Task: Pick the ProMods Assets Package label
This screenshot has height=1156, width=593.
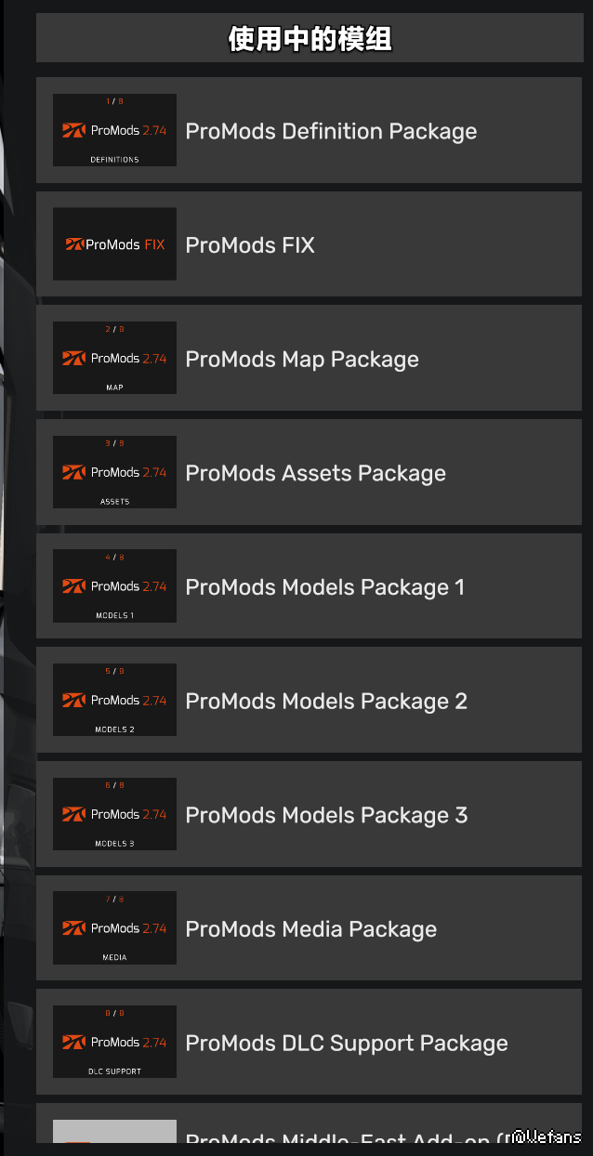Action: pyautogui.click(x=315, y=473)
